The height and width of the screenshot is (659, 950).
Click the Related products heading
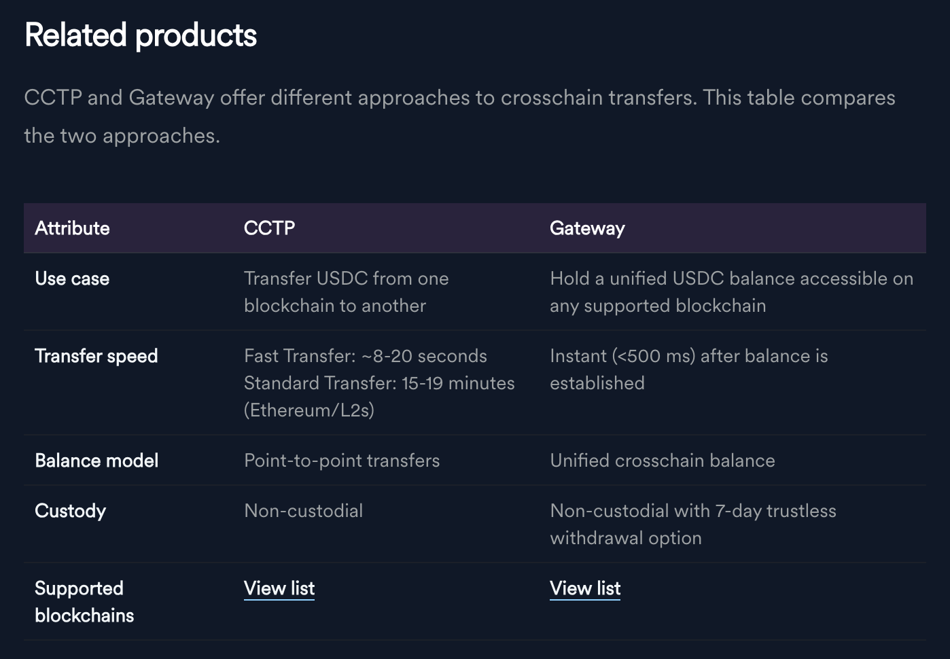tap(141, 35)
